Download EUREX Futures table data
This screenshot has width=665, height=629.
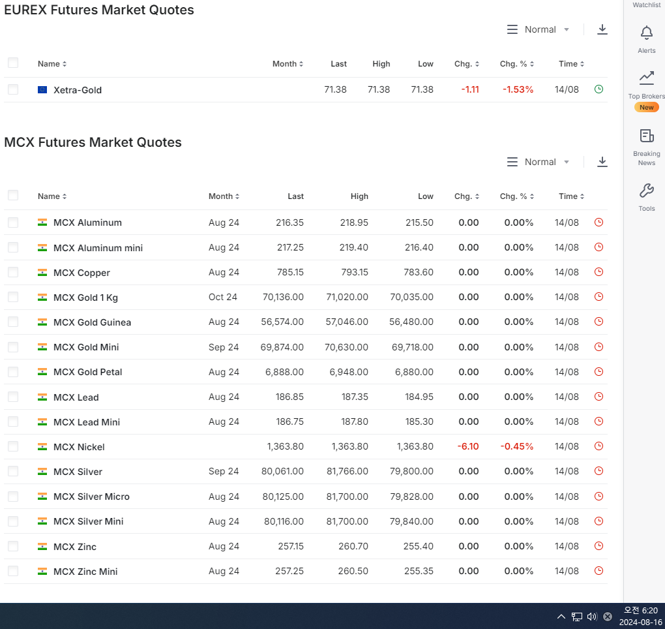(602, 29)
